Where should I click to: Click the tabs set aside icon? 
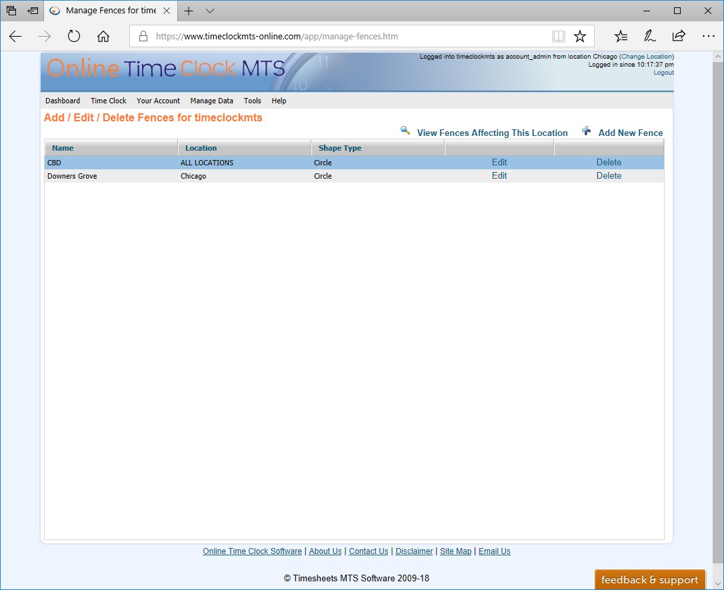coord(11,10)
